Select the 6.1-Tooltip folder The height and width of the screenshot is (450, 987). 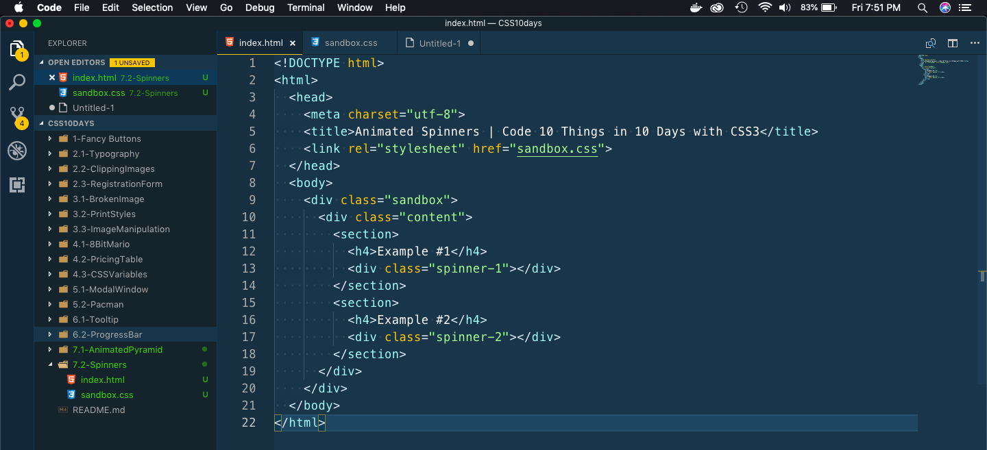[x=125, y=319]
